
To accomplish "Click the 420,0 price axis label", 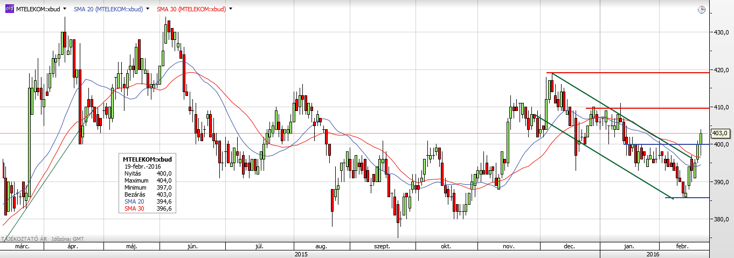I will (x=721, y=69).
